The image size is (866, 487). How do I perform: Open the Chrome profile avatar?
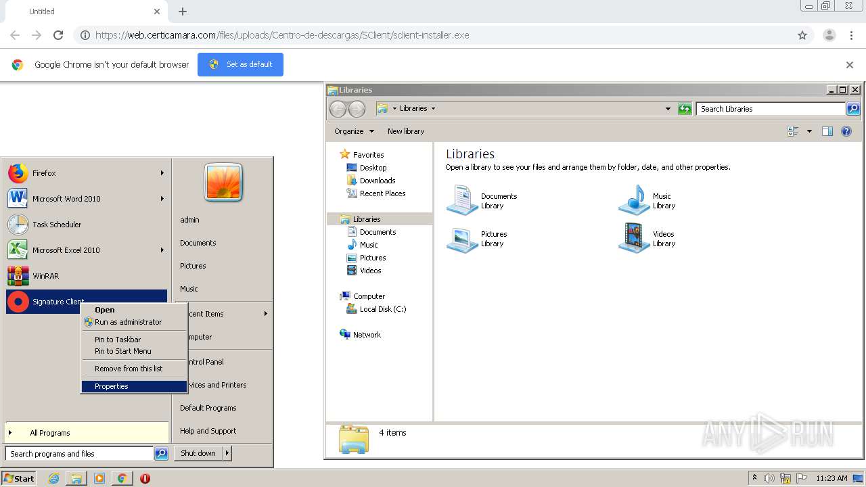829,35
